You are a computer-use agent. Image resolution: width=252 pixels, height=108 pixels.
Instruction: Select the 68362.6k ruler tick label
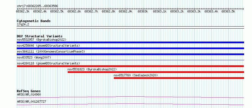[x=74, y=11]
